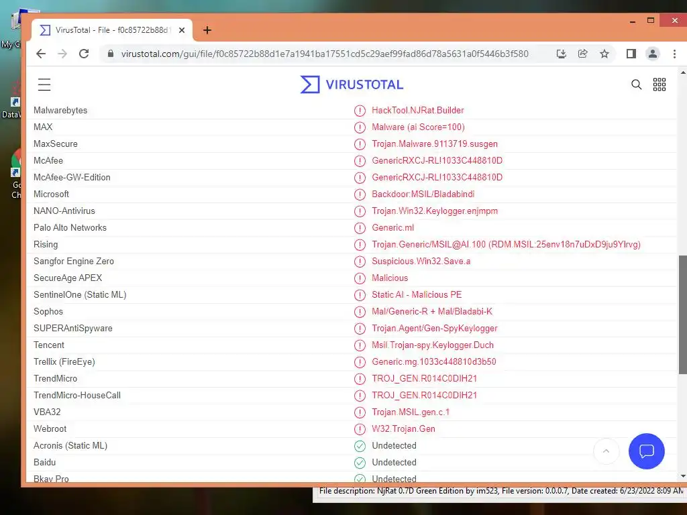The width and height of the screenshot is (687, 515).
Task: Click the alert icon for Webroot detection
Action: [x=360, y=429]
